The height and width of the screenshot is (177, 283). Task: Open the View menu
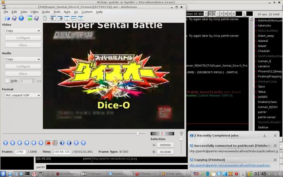point(23,12)
